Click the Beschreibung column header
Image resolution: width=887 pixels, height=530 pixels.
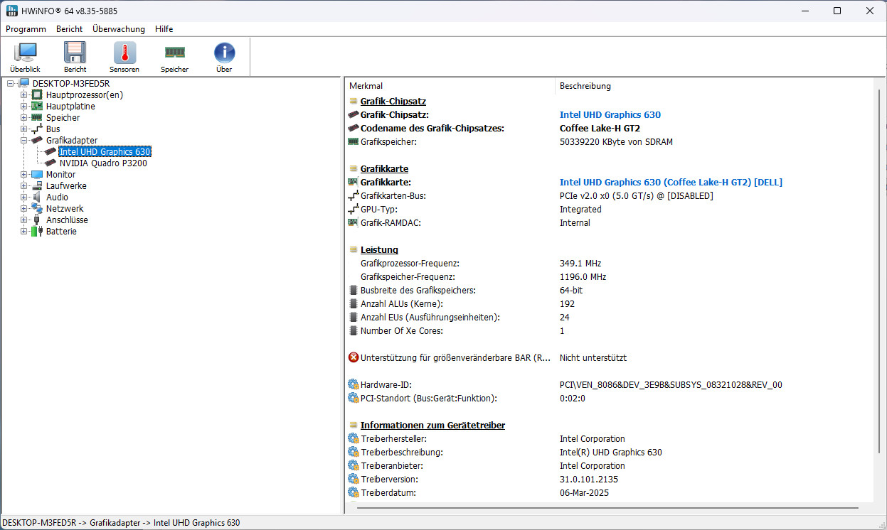(713, 86)
